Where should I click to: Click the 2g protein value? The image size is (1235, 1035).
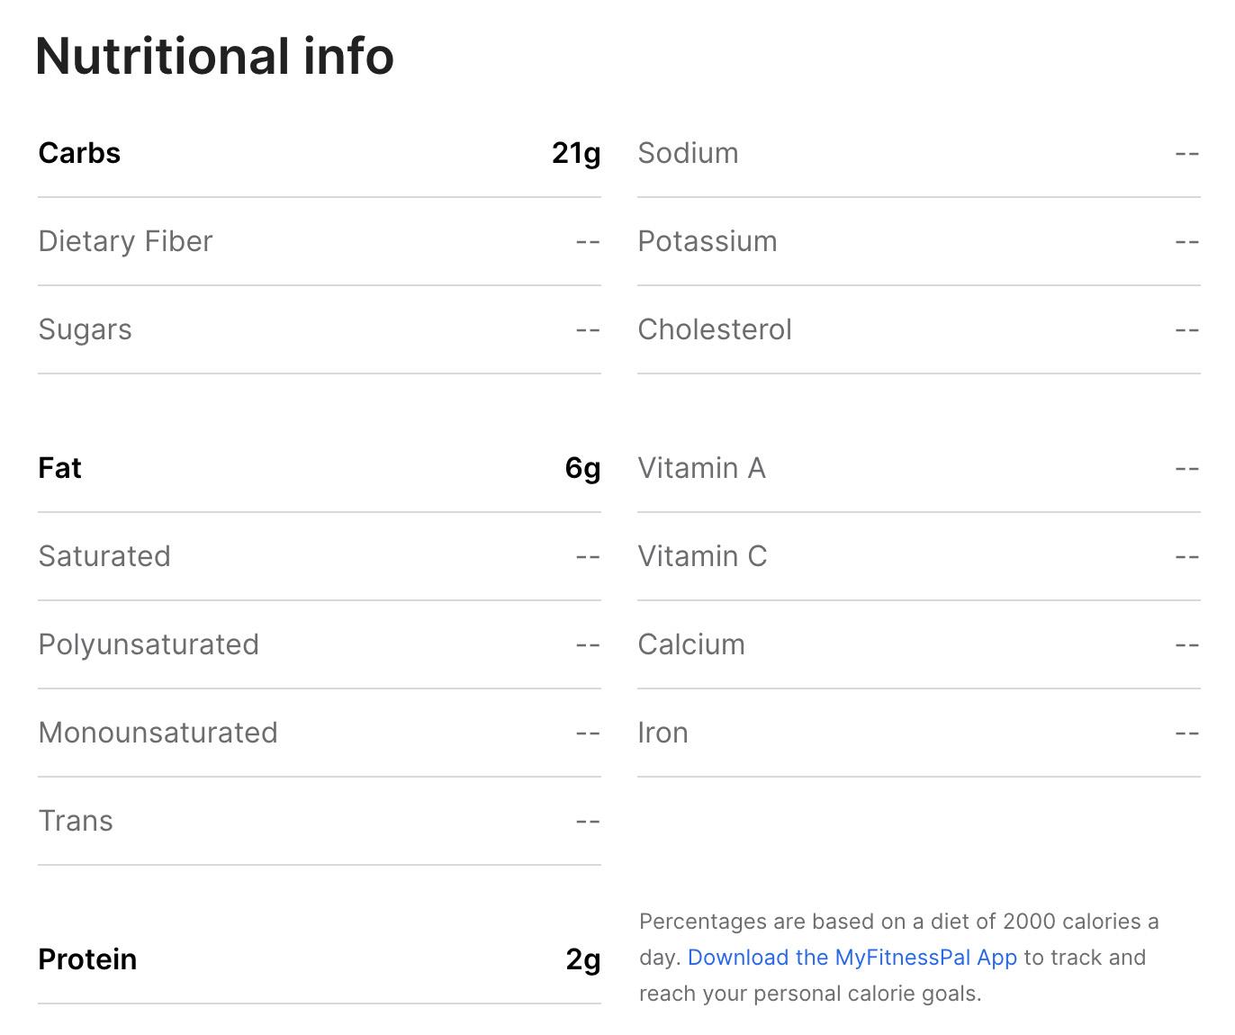pos(582,959)
